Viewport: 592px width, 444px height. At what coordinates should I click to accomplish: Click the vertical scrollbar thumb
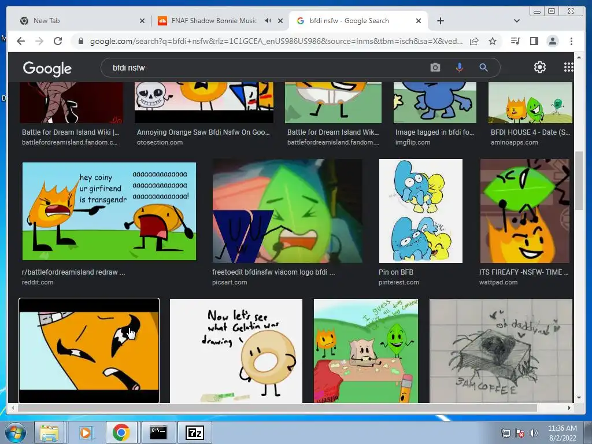579,180
